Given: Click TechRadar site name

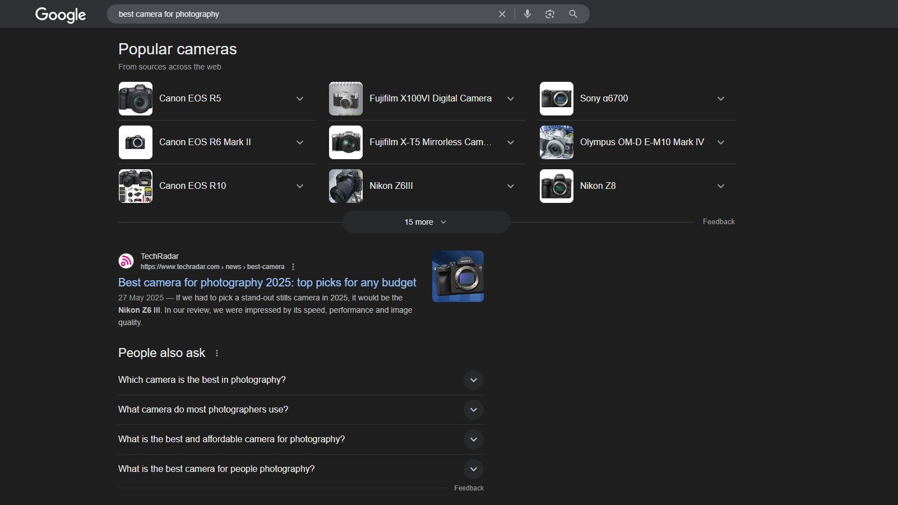Looking at the screenshot, I should click(160, 256).
